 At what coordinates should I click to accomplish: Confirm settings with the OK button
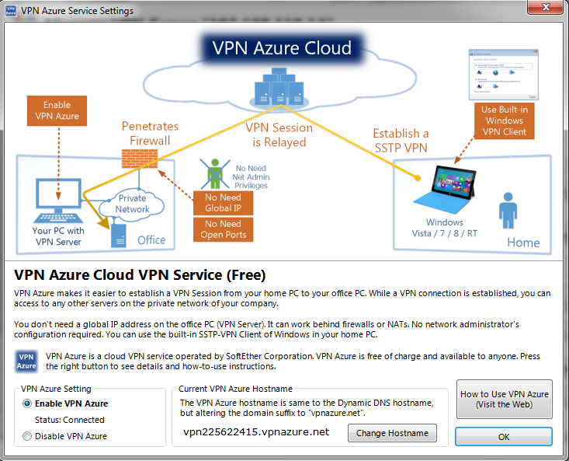[x=504, y=436]
